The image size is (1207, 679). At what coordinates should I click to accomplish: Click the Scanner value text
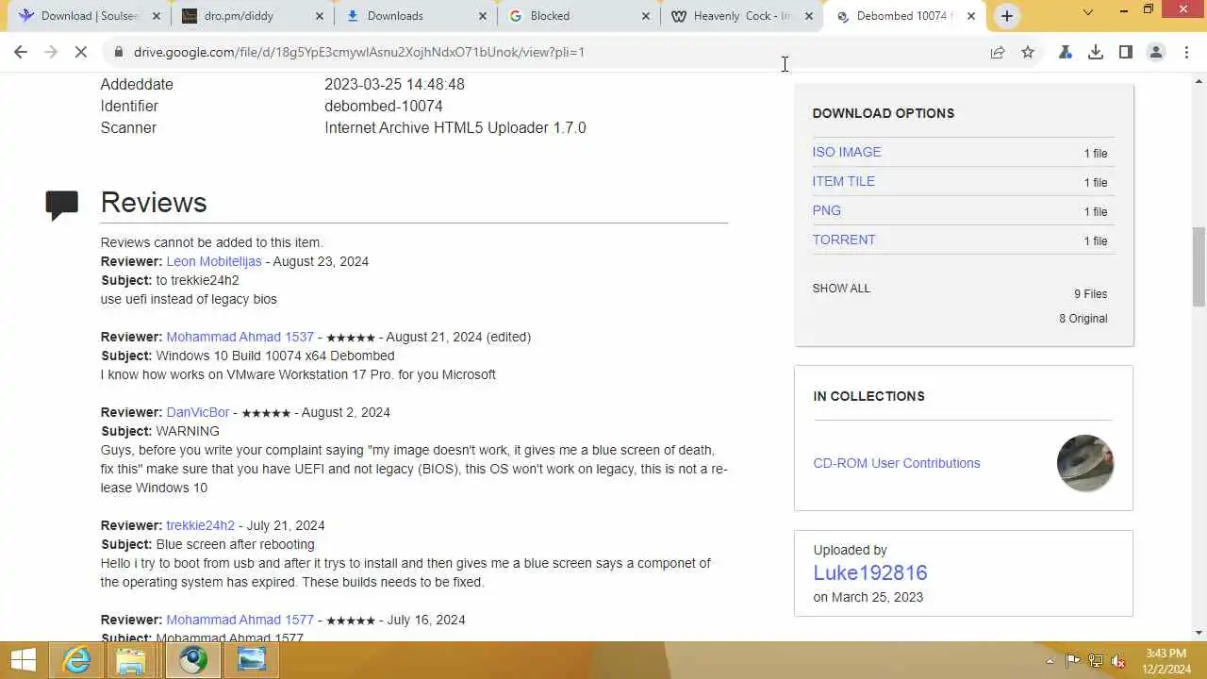[x=455, y=127]
